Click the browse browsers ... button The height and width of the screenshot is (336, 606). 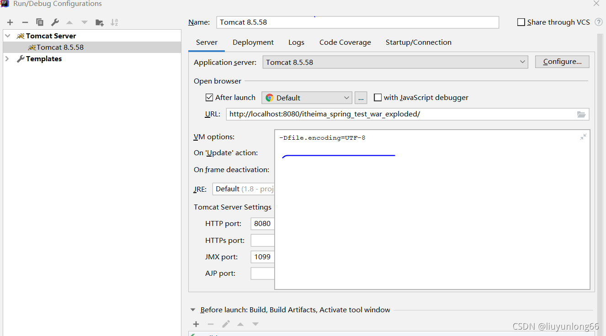pos(361,98)
